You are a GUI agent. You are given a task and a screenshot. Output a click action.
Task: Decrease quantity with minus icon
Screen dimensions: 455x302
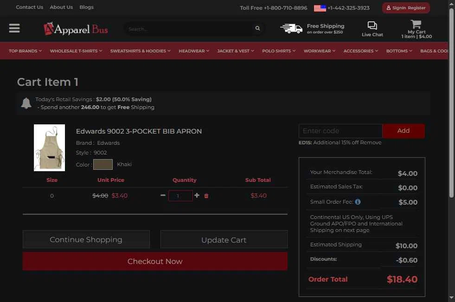click(163, 195)
